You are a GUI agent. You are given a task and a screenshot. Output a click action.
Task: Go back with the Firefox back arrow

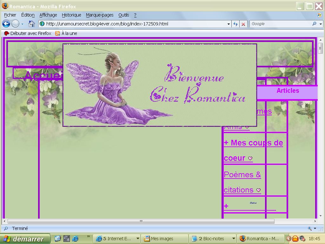click(6, 24)
